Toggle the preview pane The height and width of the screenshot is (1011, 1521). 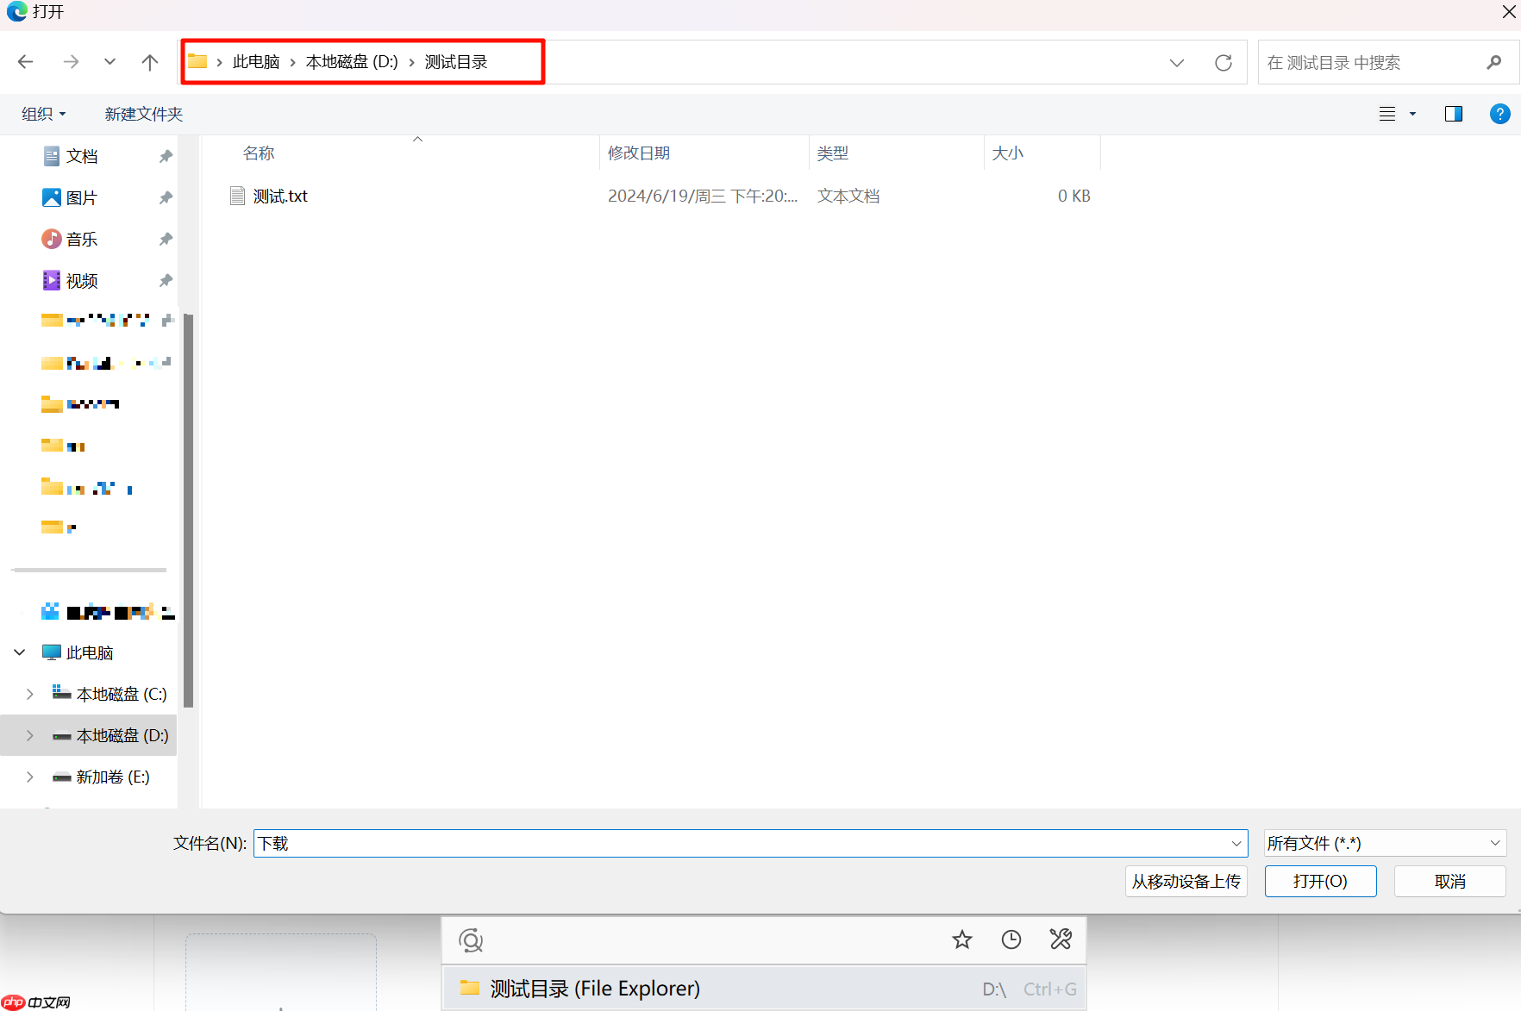click(1454, 113)
